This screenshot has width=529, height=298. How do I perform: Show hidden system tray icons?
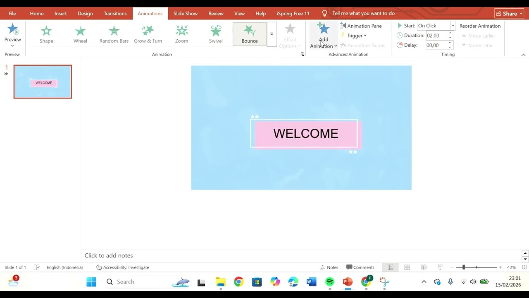pyautogui.click(x=424, y=282)
